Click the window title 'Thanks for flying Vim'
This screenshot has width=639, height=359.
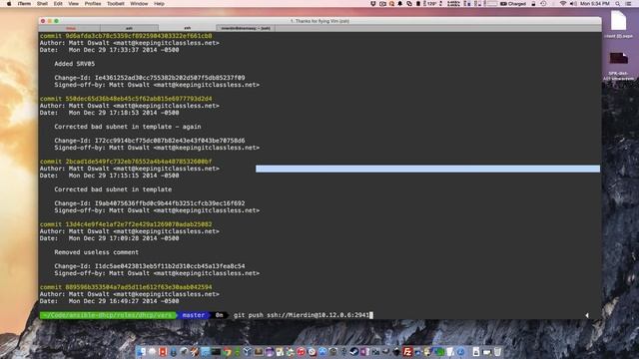[319, 21]
